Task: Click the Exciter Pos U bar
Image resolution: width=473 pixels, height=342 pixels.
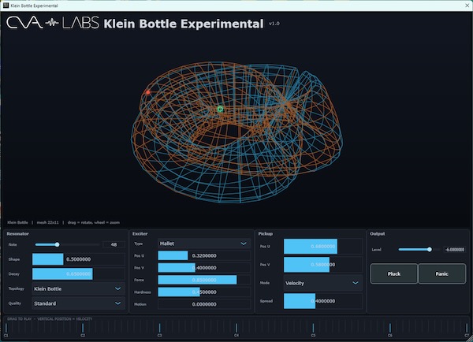Action: coord(204,255)
